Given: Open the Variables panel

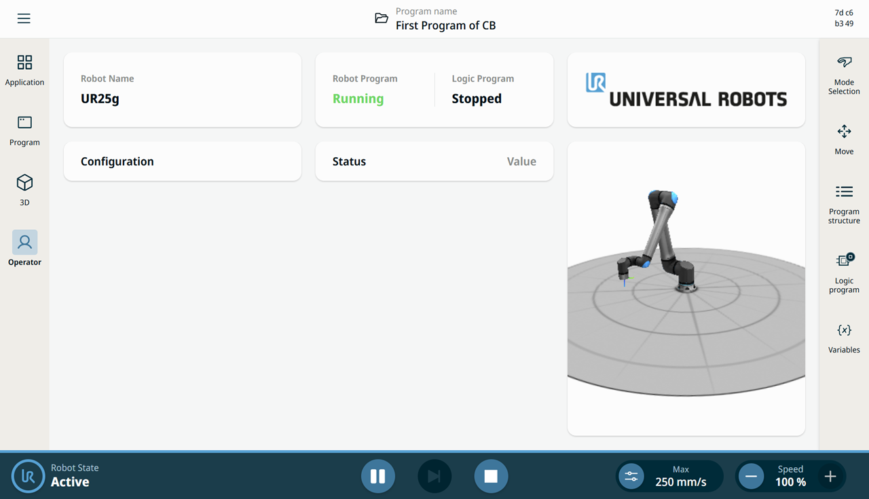Looking at the screenshot, I should click(x=844, y=338).
